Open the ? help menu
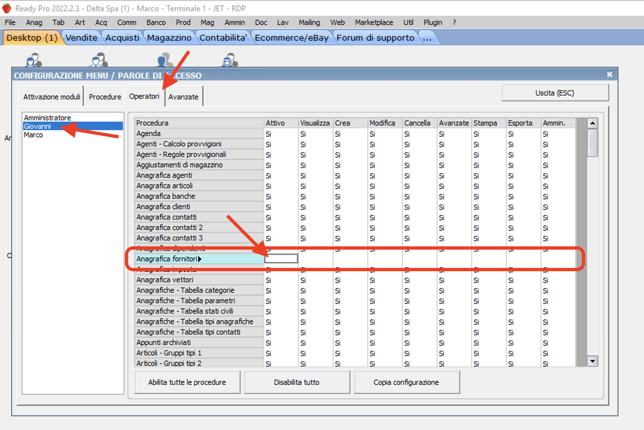 pos(454,22)
